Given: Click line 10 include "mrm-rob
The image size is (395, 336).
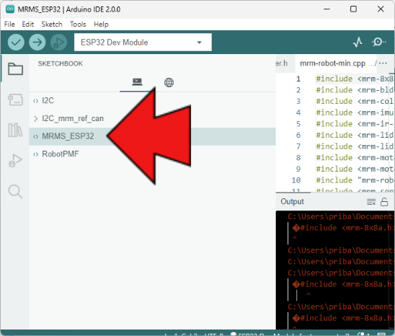Looking at the screenshot, I should (355, 180).
